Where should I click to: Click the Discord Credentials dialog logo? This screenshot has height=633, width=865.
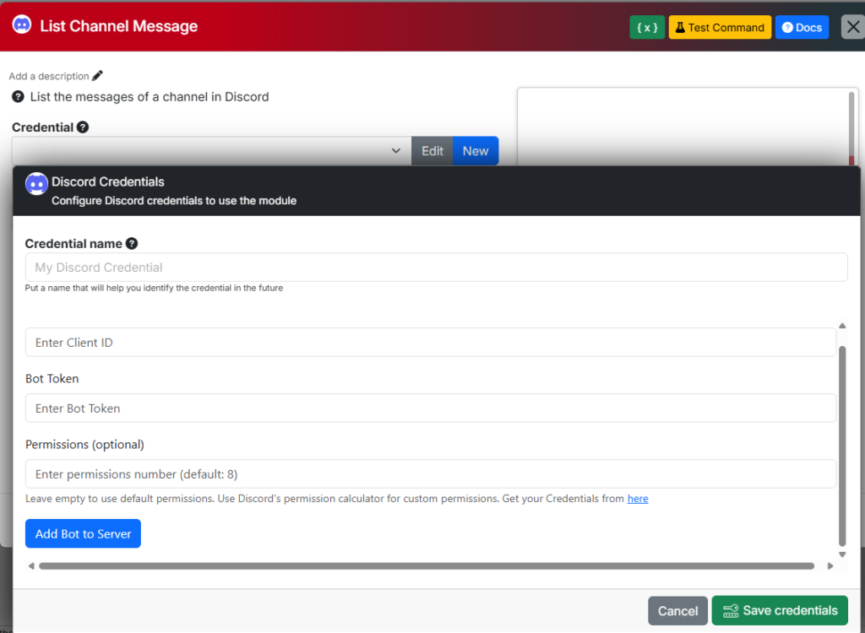coord(36,184)
